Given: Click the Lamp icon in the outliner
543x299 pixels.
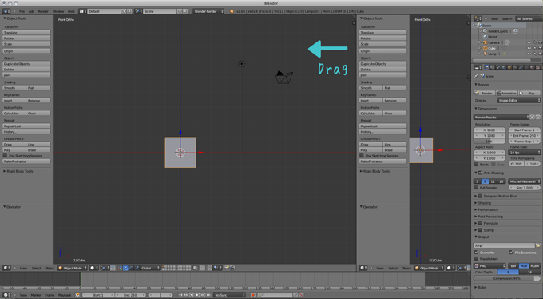Looking at the screenshot, I should point(485,54).
